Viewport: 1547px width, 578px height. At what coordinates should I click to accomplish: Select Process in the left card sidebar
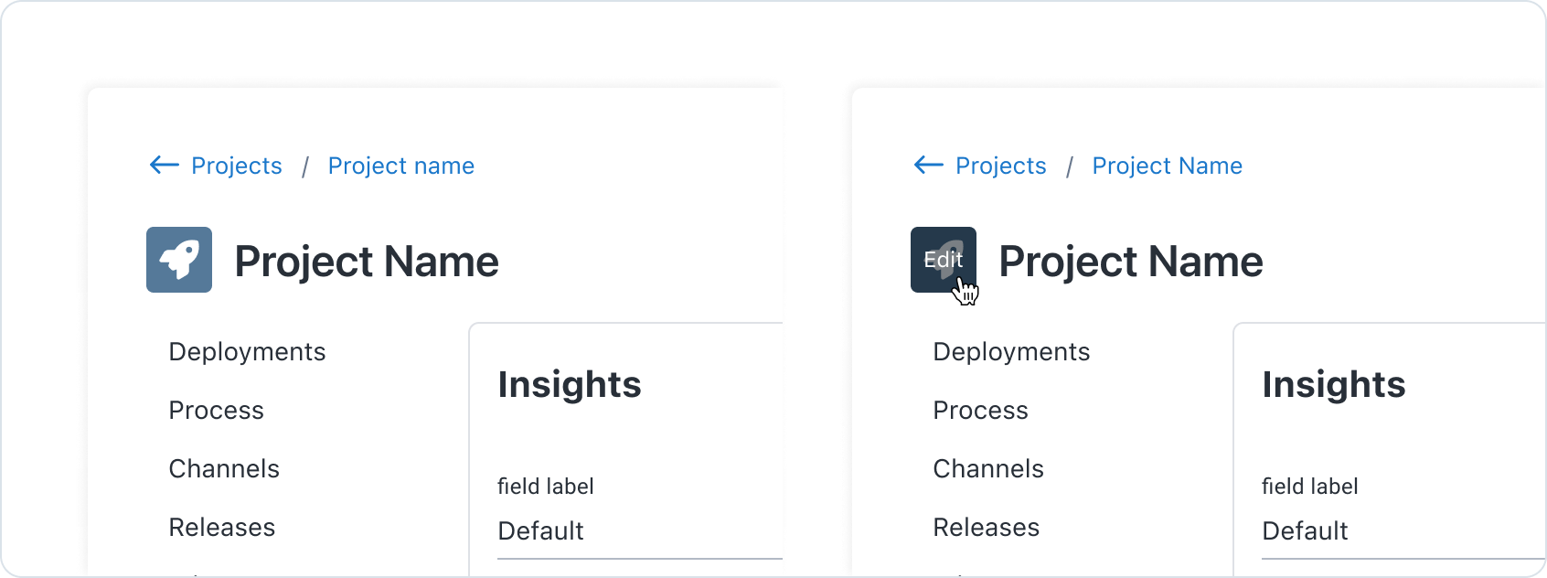click(216, 411)
